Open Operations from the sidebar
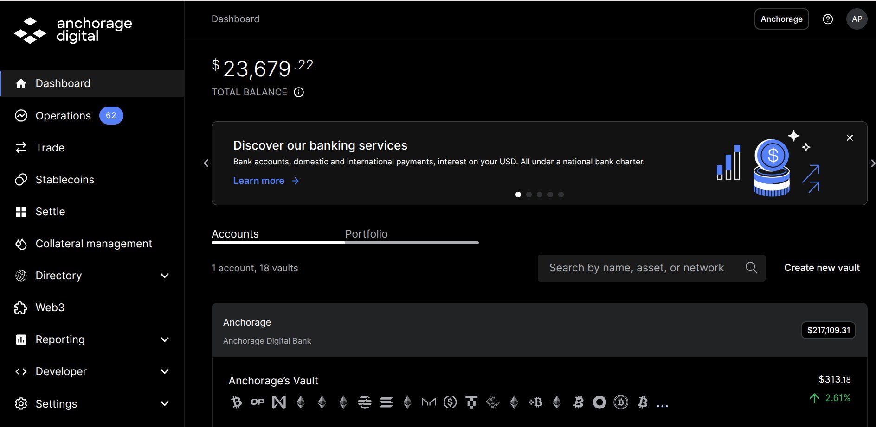This screenshot has height=427, width=876. pos(63,116)
